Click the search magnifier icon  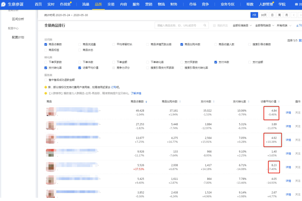coord(205,26)
